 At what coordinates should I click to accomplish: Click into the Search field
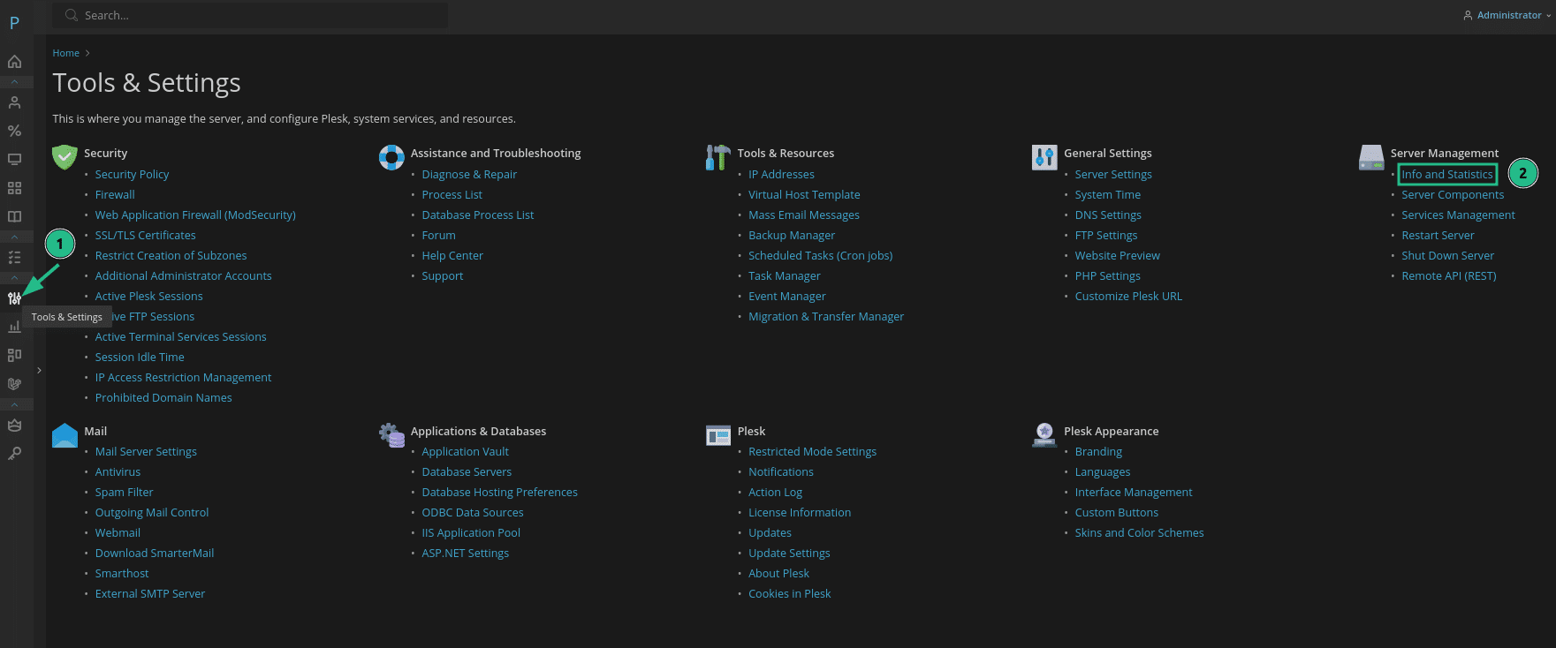(250, 15)
